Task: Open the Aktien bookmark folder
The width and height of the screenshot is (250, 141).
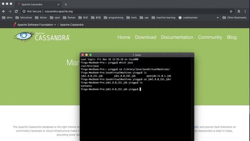Action: pos(41,18)
